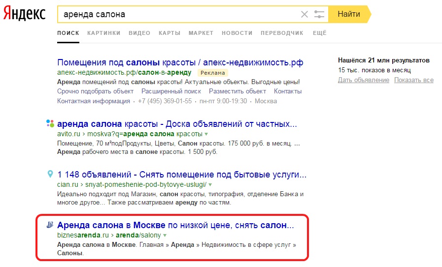The width and height of the screenshot is (442, 267).
Task: Open Контакты sitelink in the ad
Action: click(288, 91)
